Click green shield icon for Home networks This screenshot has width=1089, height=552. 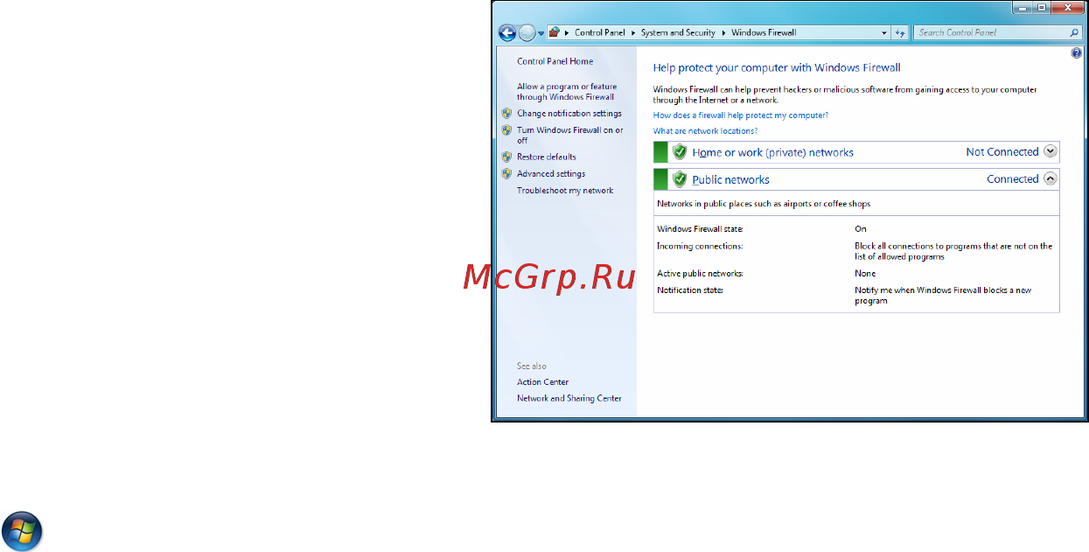click(x=680, y=152)
